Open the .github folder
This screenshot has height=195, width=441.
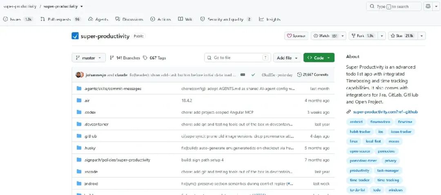point(90,136)
